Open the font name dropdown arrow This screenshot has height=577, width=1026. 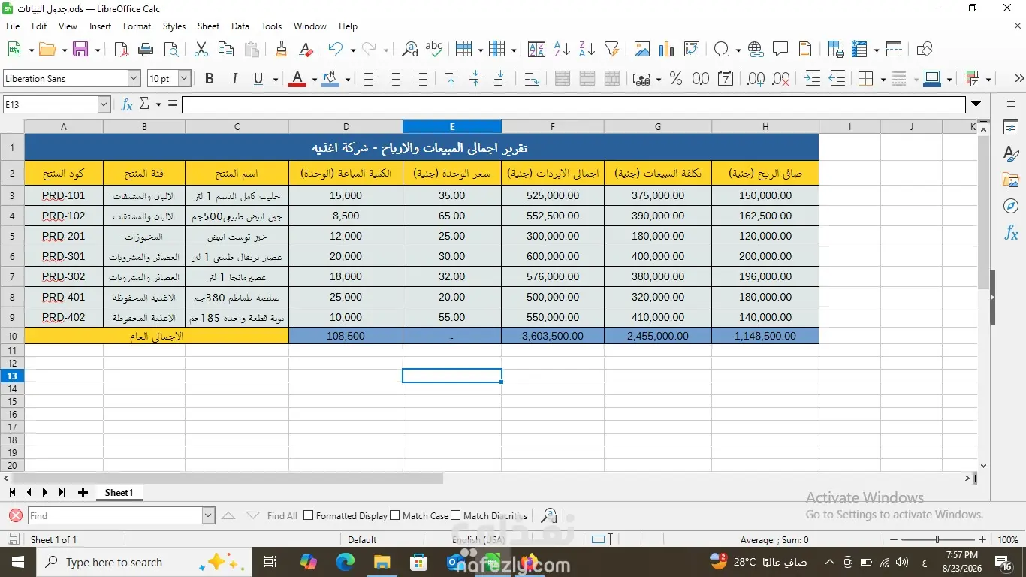[x=134, y=78]
